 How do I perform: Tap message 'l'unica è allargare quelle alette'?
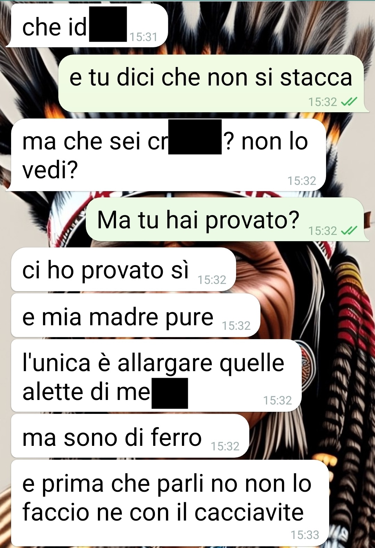(x=156, y=376)
